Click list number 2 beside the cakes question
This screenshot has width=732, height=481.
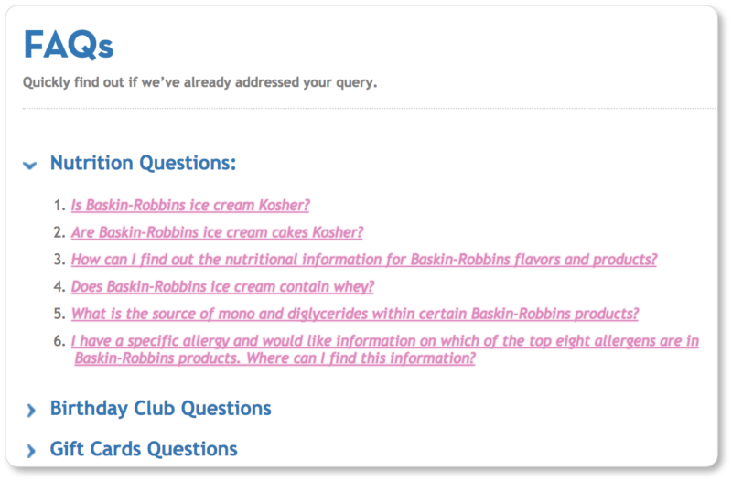(59, 232)
